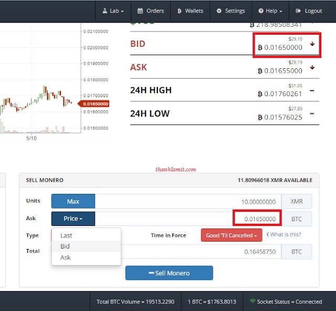Image resolution: width=336 pixels, height=311 pixels.
Task: Click the BID down arrow icon
Action: [312, 44]
